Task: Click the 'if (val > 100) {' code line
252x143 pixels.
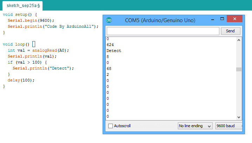Action: pos(27,62)
